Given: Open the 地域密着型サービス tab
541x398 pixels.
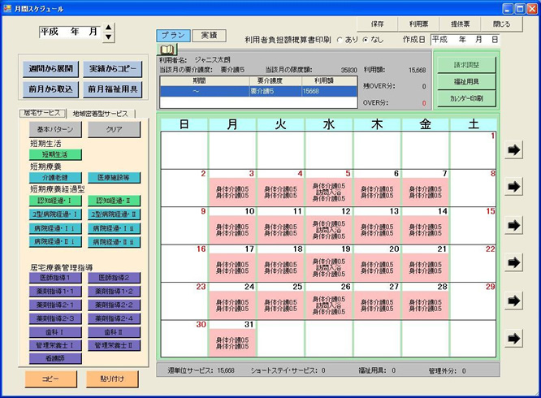Looking at the screenshot, I should point(101,114).
